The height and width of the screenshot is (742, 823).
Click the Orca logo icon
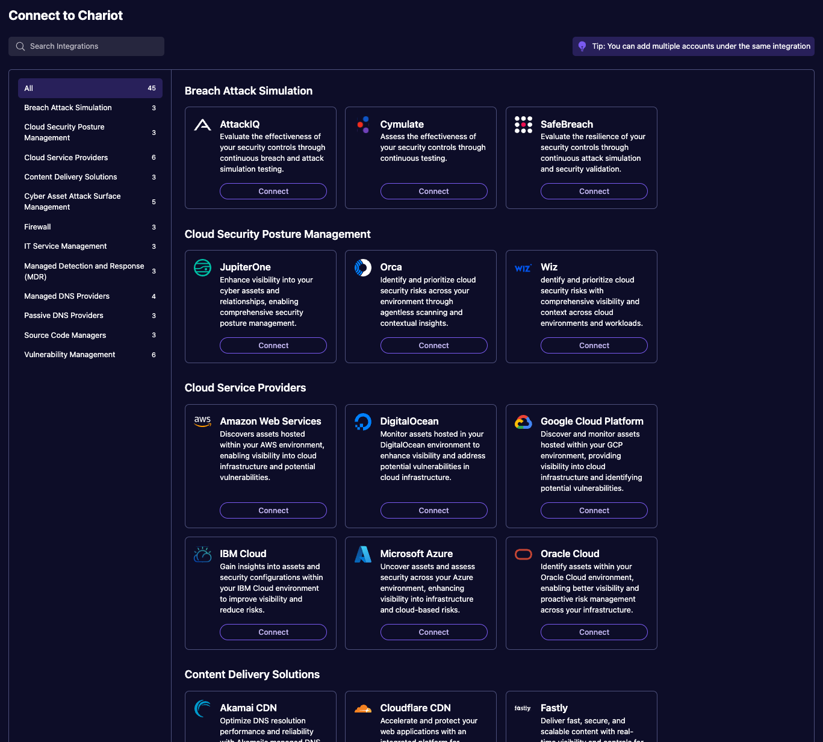click(x=363, y=267)
